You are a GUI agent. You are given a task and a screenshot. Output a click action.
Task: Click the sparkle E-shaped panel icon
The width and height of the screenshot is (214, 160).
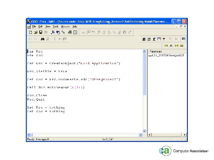[154, 39]
